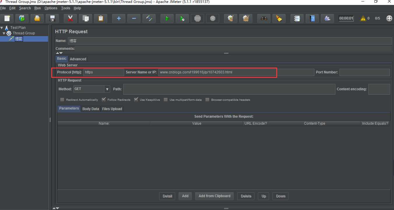Switch to the Body Data tab
The width and height of the screenshot is (394, 210).
pos(91,109)
